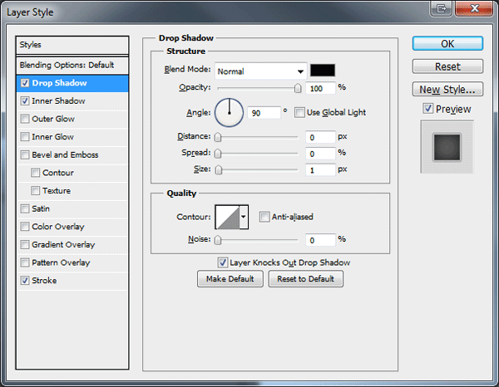Open the Inner Shadow settings label

click(x=58, y=101)
